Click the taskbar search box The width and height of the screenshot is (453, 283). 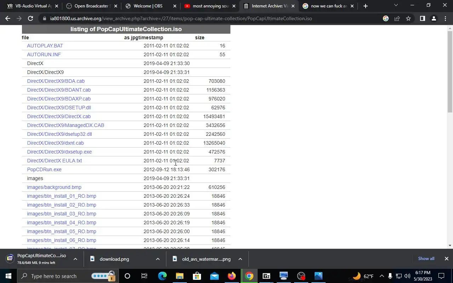[x=68, y=276]
